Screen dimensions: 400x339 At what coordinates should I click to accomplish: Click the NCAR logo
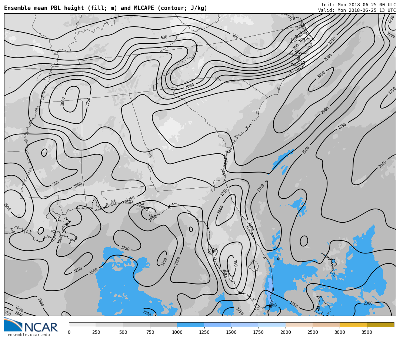[31, 325]
